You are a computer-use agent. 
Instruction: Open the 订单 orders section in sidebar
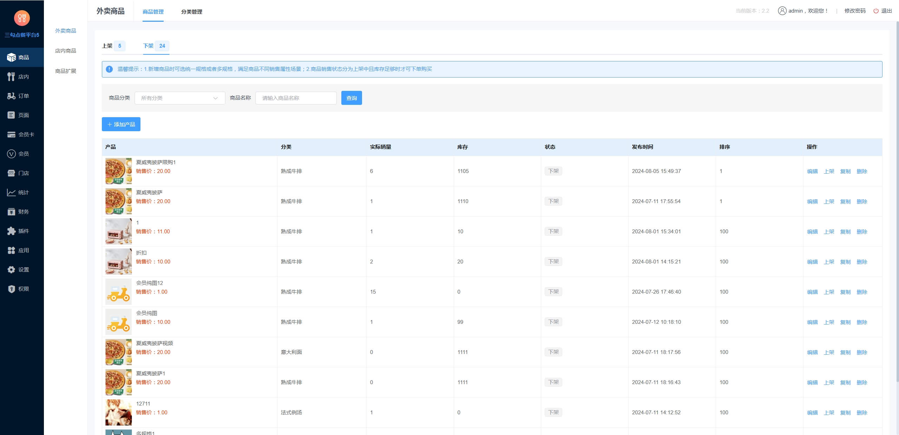22,95
